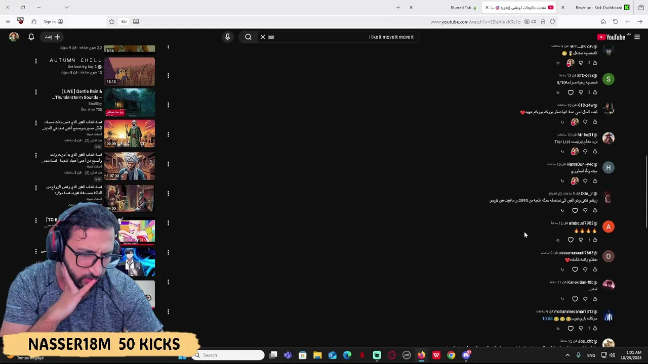Open the Create plus button
Screen dimensions: 648x364
53,37
